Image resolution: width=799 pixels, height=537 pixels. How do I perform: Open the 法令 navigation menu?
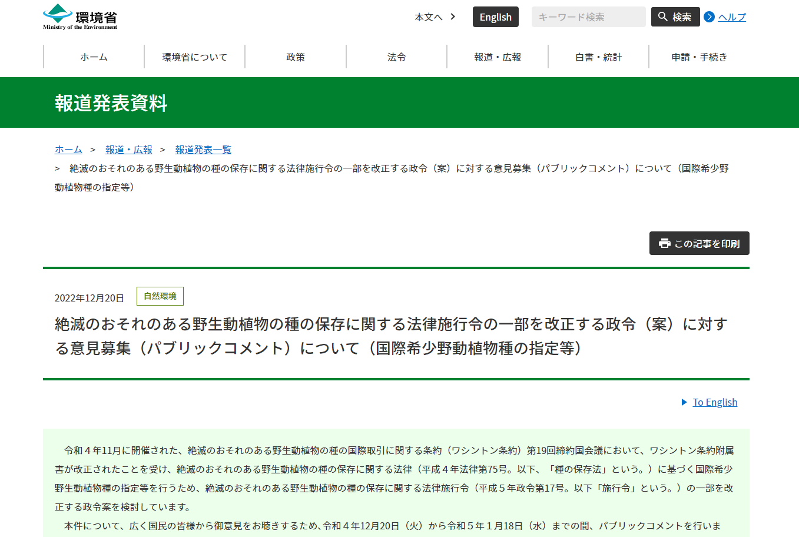point(396,57)
